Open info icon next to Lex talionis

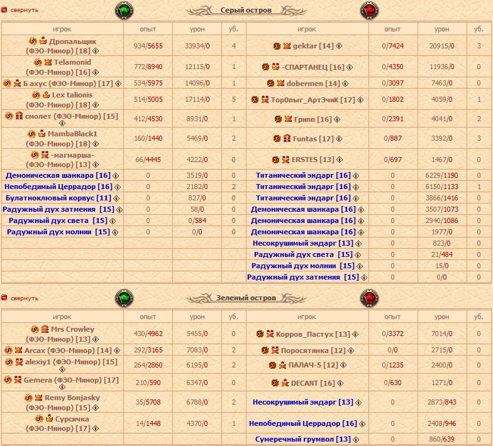pos(96,105)
